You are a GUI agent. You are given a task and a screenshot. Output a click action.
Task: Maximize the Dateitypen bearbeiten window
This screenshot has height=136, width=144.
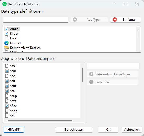[x=126, y=4]
